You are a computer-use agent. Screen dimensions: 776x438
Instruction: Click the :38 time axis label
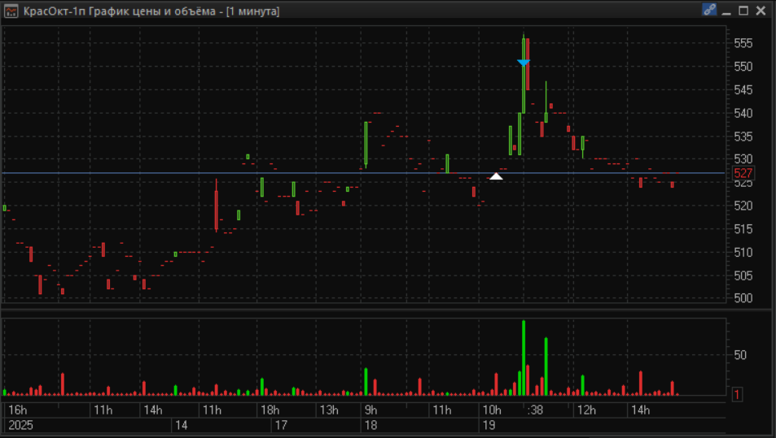pyautogui.click(x=535, y=410)
